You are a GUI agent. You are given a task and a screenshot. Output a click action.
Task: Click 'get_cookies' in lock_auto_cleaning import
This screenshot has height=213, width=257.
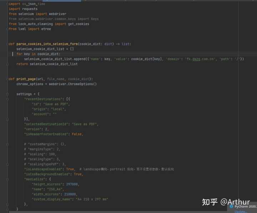click(79, 24)
